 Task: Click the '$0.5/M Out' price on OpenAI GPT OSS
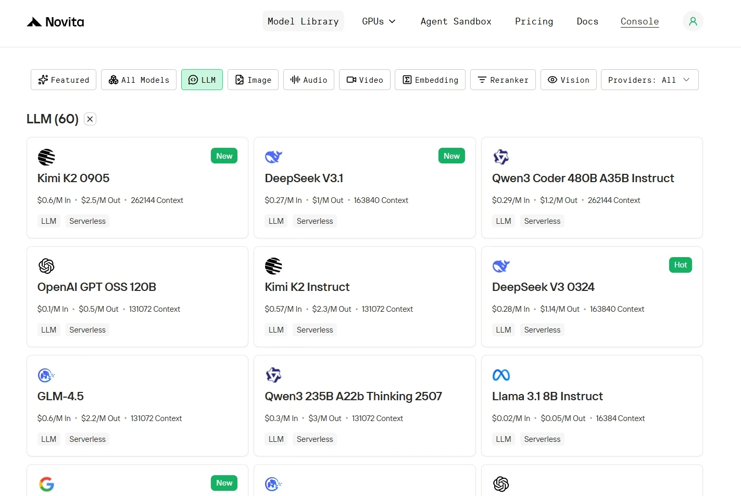click(98, 309)
